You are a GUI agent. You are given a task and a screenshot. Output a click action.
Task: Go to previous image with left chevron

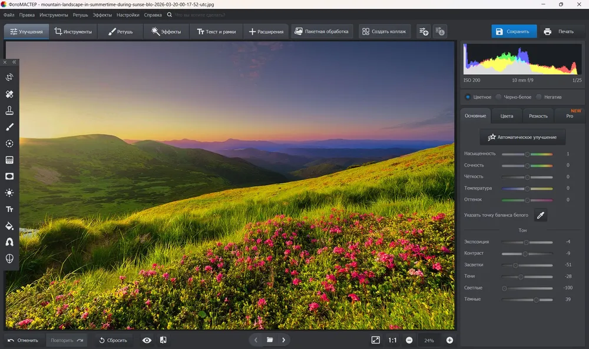click(x=256, y=340)
